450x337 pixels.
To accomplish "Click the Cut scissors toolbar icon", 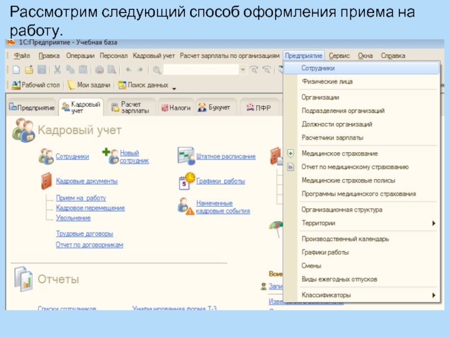I will (57, 70).
